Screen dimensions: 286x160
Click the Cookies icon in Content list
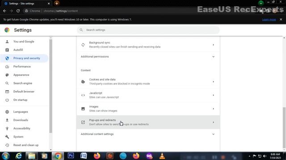(x=83, y=82)
